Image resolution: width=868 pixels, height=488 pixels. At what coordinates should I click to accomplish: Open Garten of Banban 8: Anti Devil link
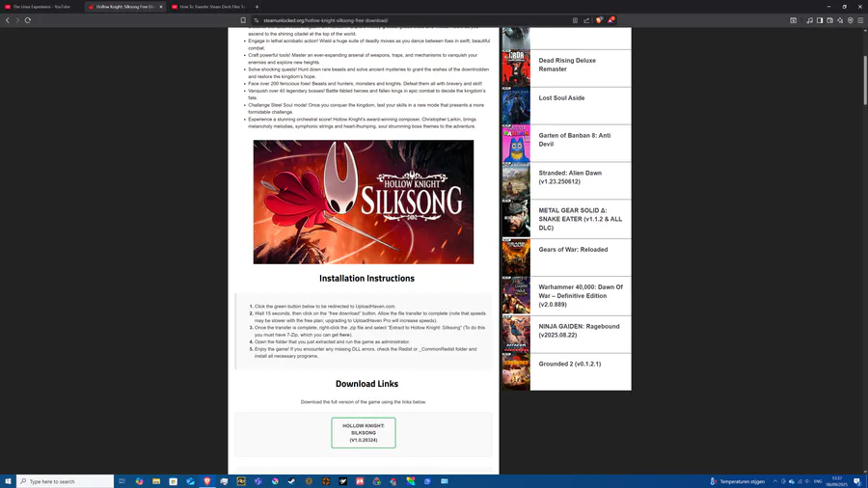click(575, 140)
